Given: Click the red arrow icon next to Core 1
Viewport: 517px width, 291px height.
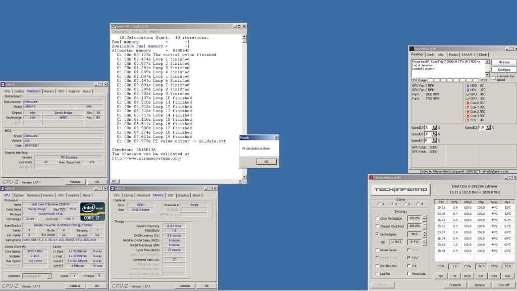Looking at the screenshot, I should click(468, 107).
